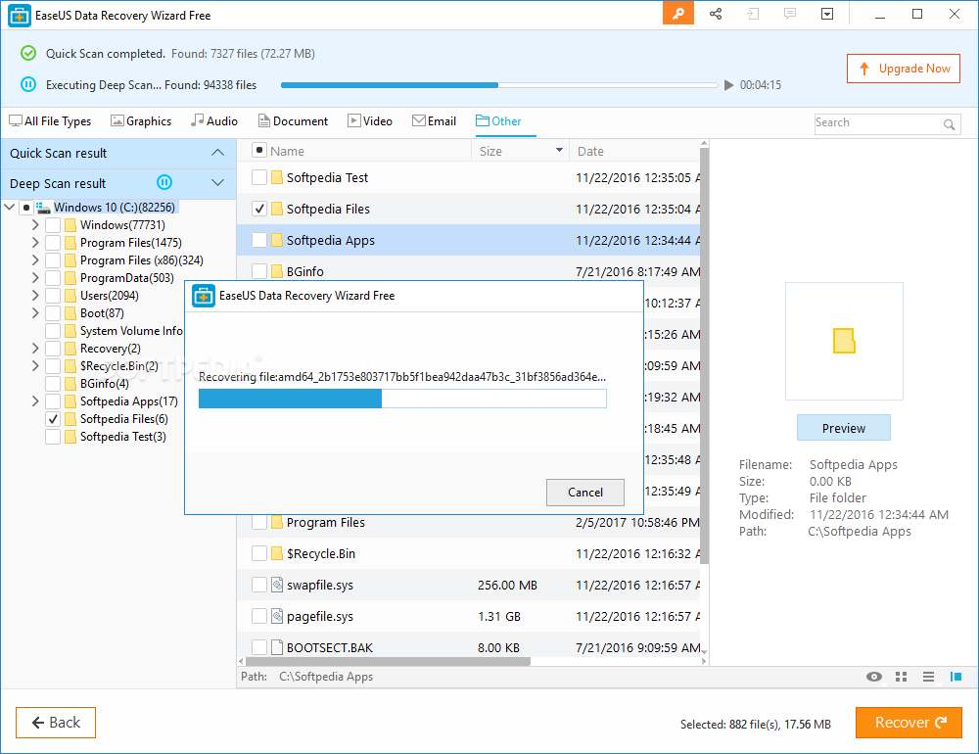Click the Date column header

point(634,151)
